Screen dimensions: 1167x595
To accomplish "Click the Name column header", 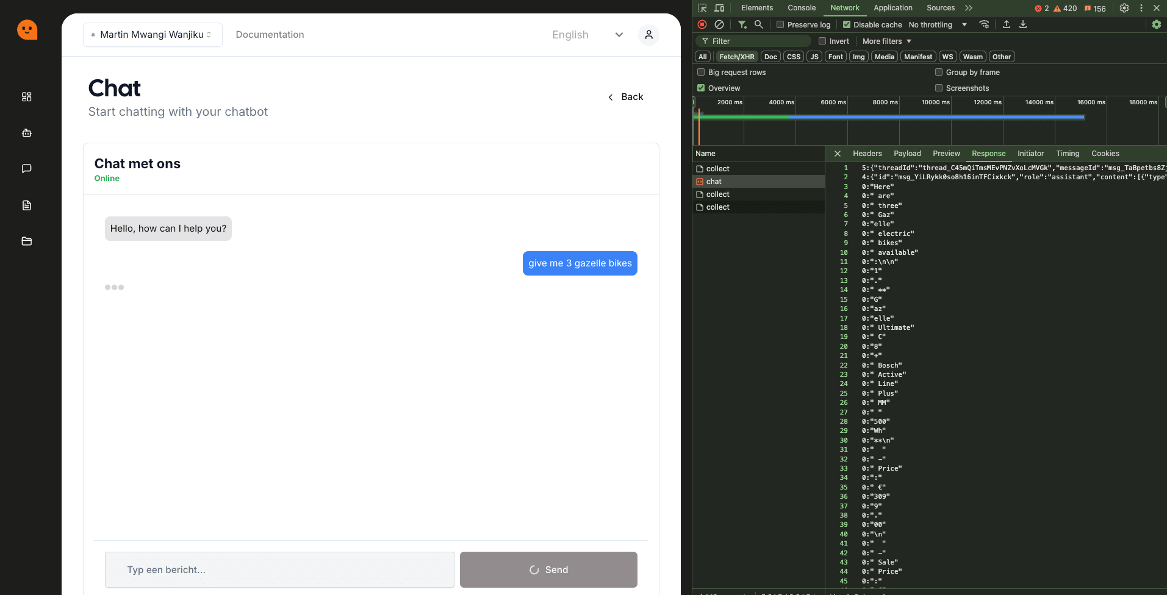I will pos(759,154).
